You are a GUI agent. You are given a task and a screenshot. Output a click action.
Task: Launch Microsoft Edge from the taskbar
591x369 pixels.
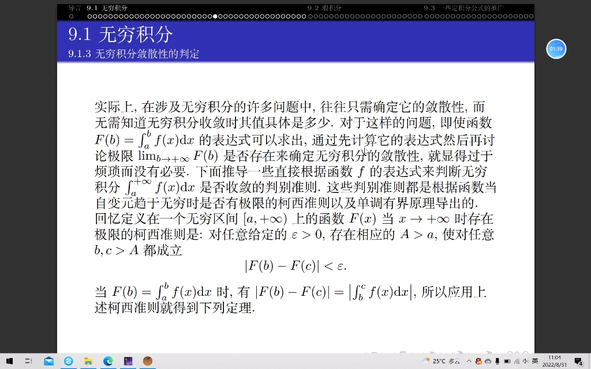107,360
